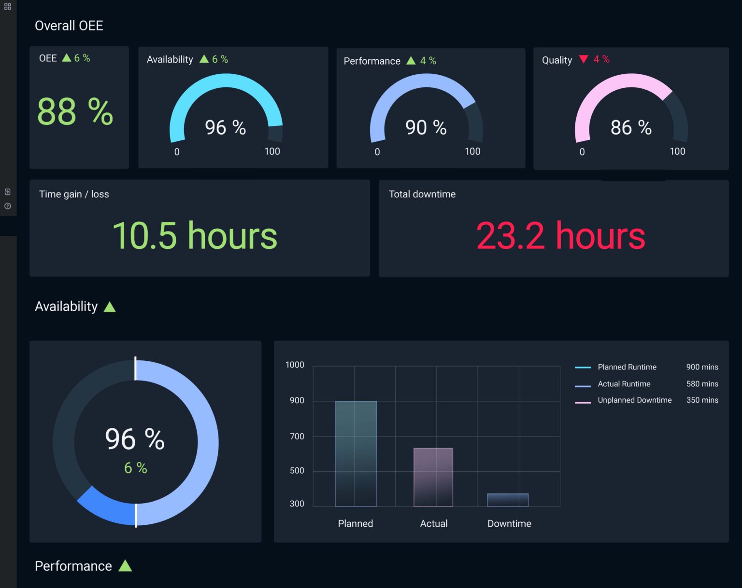Click the 23.2 hours downtime value
Image resolution: width=742 pixels, height=588 pixels.
click(x=560, y=235)
